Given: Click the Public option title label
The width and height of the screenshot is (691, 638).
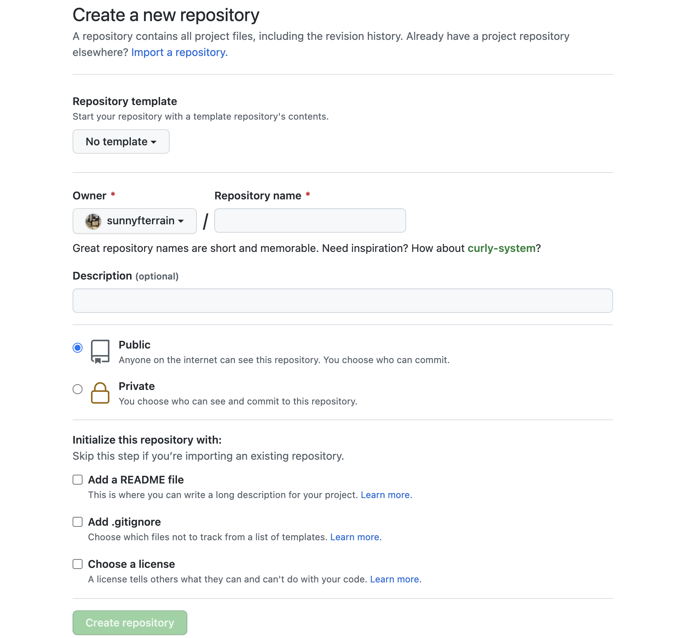Looking at the screenshot, I should tap(134, 345).
